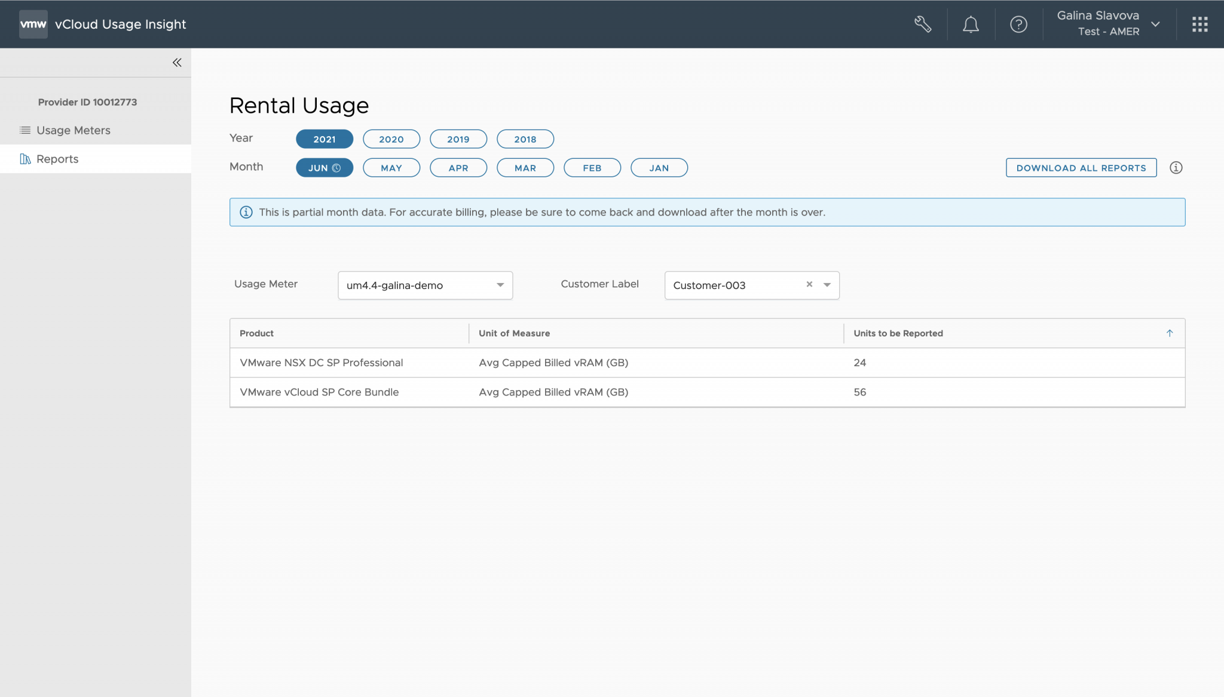The width and height of the screenshot is (1224, 697).
Task: Click the info icon beside Download All Reports
Action: pos(1176,168)
